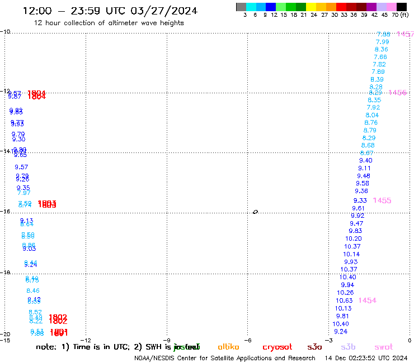This screenshot has height=363, width=414.
Task: Click the '9.35' value on the left track
Action: coord(23,188)
